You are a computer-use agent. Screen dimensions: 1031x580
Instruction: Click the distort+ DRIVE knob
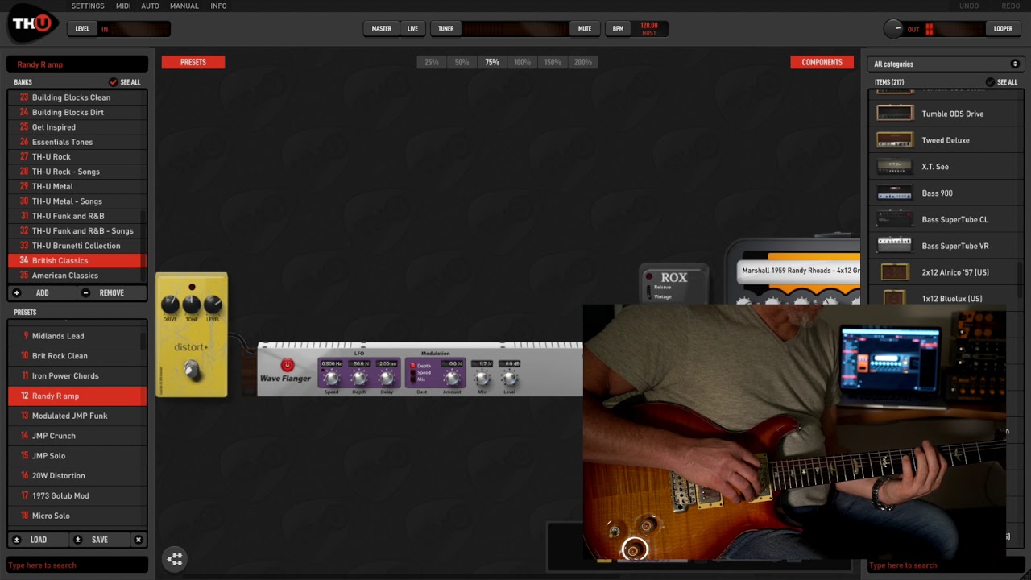point(170,304)
